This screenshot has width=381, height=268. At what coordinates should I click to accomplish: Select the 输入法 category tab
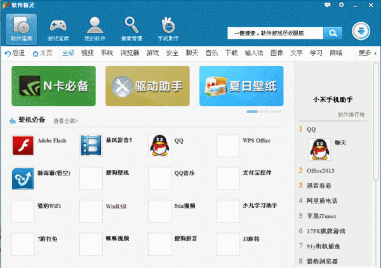[x=254, y=53]
